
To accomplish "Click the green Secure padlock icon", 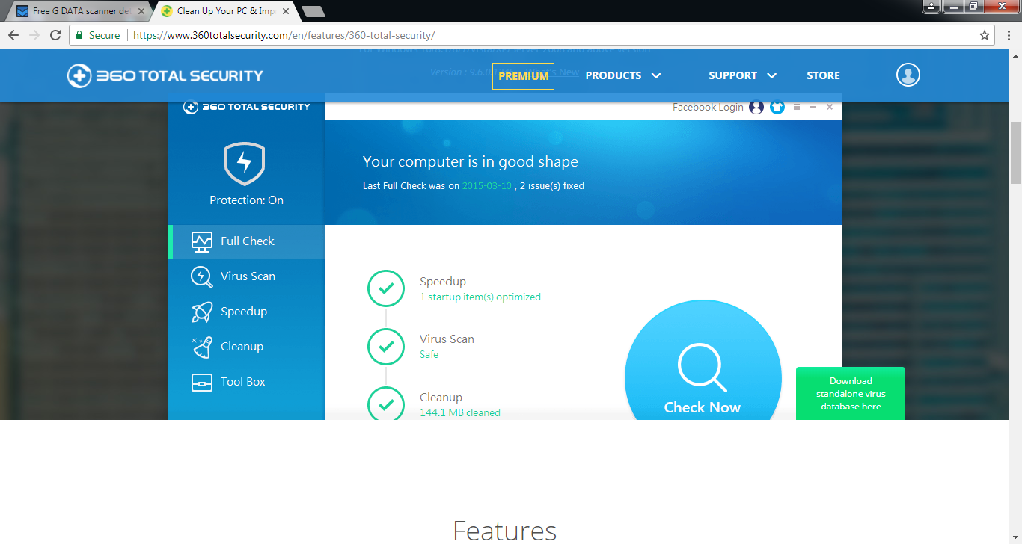I will (79, 35).
